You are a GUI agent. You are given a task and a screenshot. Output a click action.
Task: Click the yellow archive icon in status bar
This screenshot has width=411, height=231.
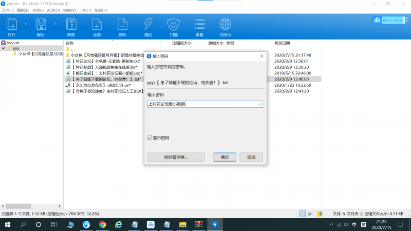(x=320, y=214)
